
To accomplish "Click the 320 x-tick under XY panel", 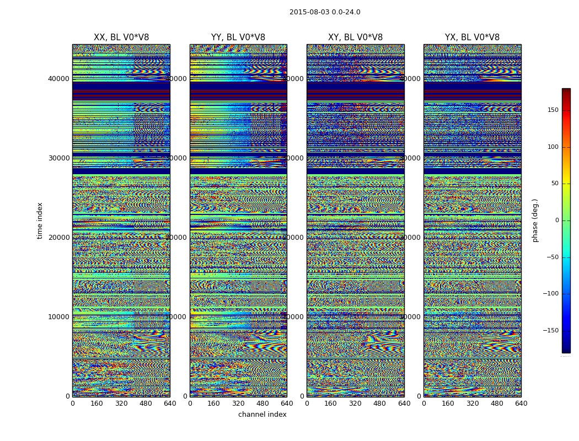I will pyautogui.click(x=355, y=404).
